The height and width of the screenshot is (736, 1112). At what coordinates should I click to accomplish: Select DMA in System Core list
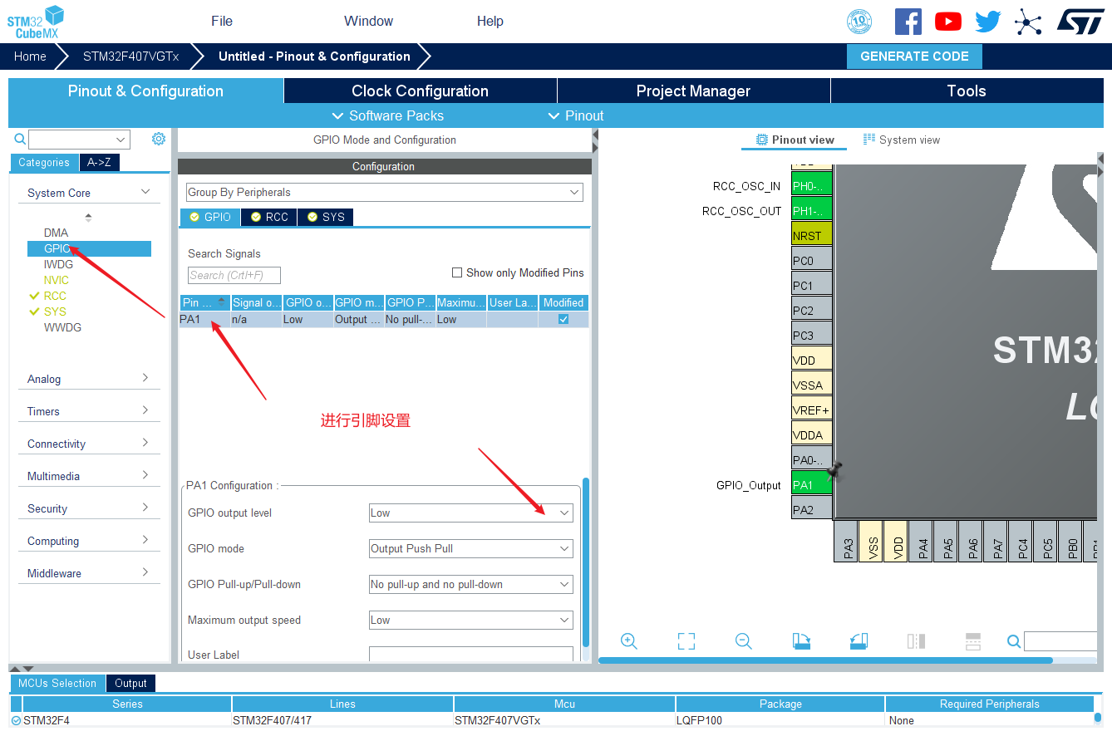(57, 233)
